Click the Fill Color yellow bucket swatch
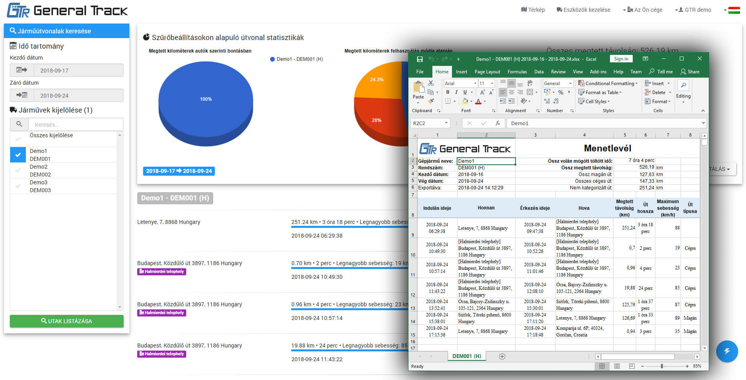 click(465, 101)
